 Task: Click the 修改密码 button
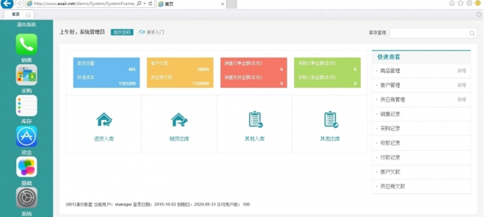coord(122,32)
